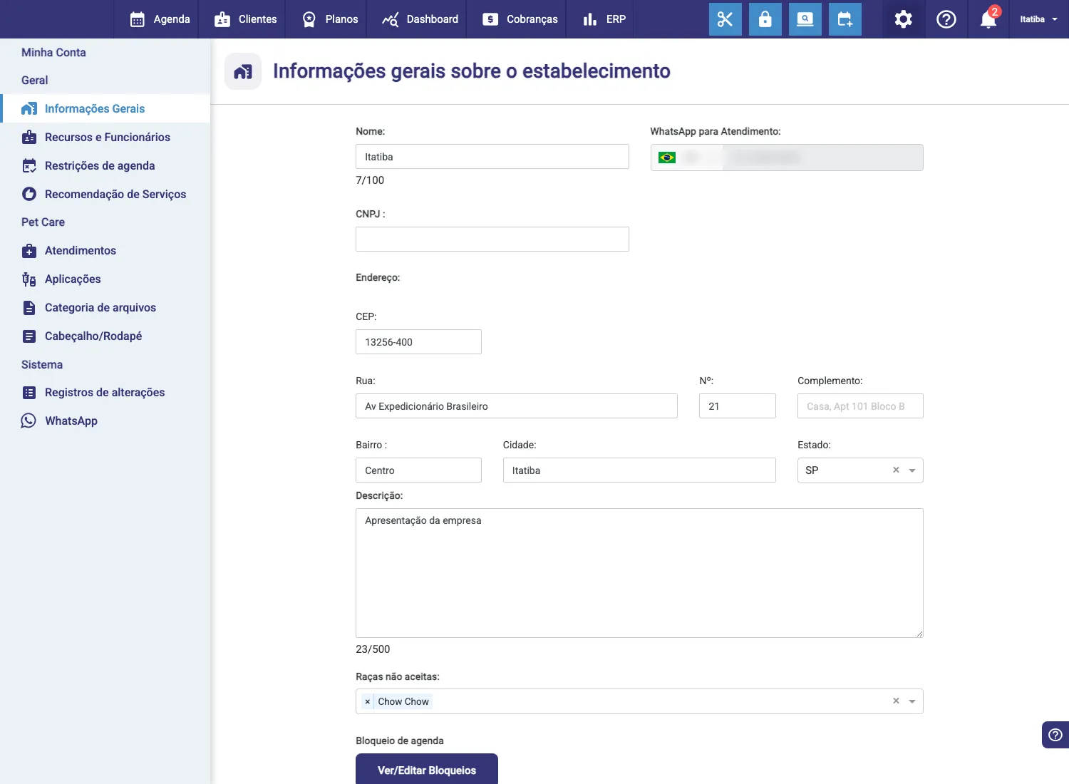This screenshot has height=784, width=1069.
Task: Click the Categoria de arquivos document icon
Action: (x=29, y=308)
